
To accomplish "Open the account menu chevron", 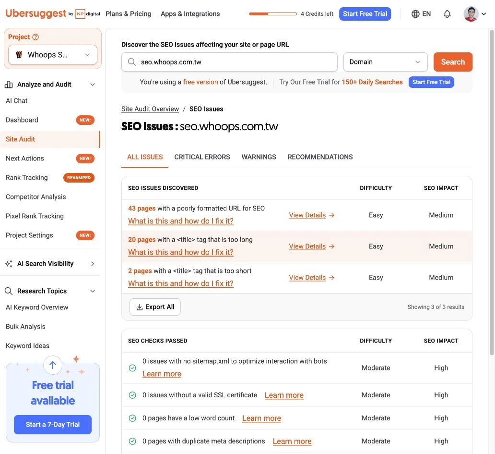I will click(483, 14).
